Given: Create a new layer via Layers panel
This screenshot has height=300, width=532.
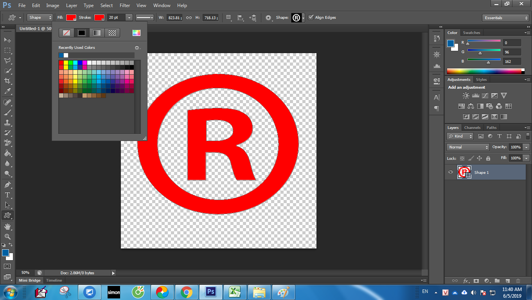Looking at the screenshot, I should 507,280.
